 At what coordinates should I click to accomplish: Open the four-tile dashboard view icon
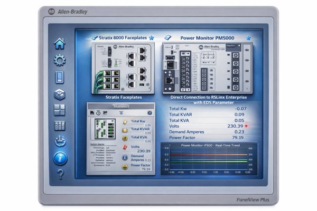60,110
